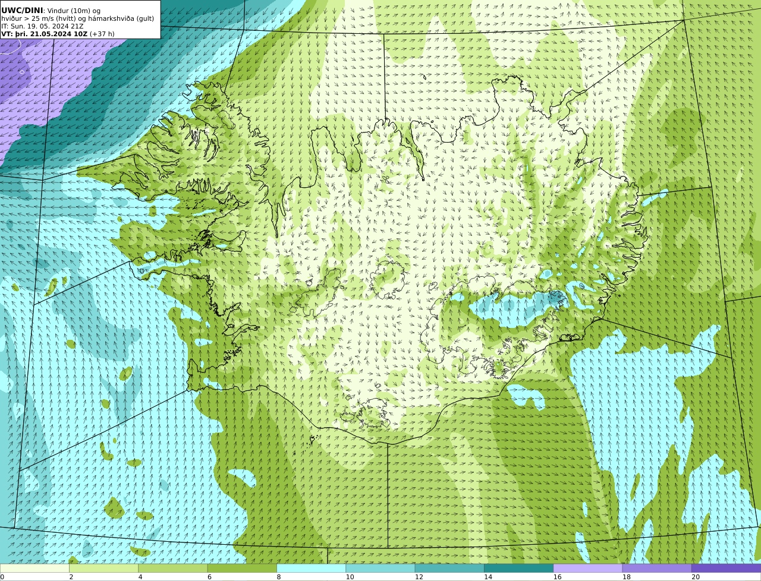Click the legend tick label "20"
The image size is (761, 581).
point(696,577)
